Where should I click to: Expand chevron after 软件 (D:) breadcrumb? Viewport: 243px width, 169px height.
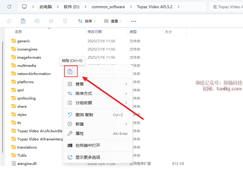tap(85, 7)
